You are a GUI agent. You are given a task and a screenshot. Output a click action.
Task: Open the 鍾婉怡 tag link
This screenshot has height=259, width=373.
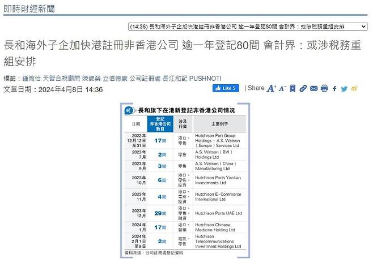pos(31,79)
